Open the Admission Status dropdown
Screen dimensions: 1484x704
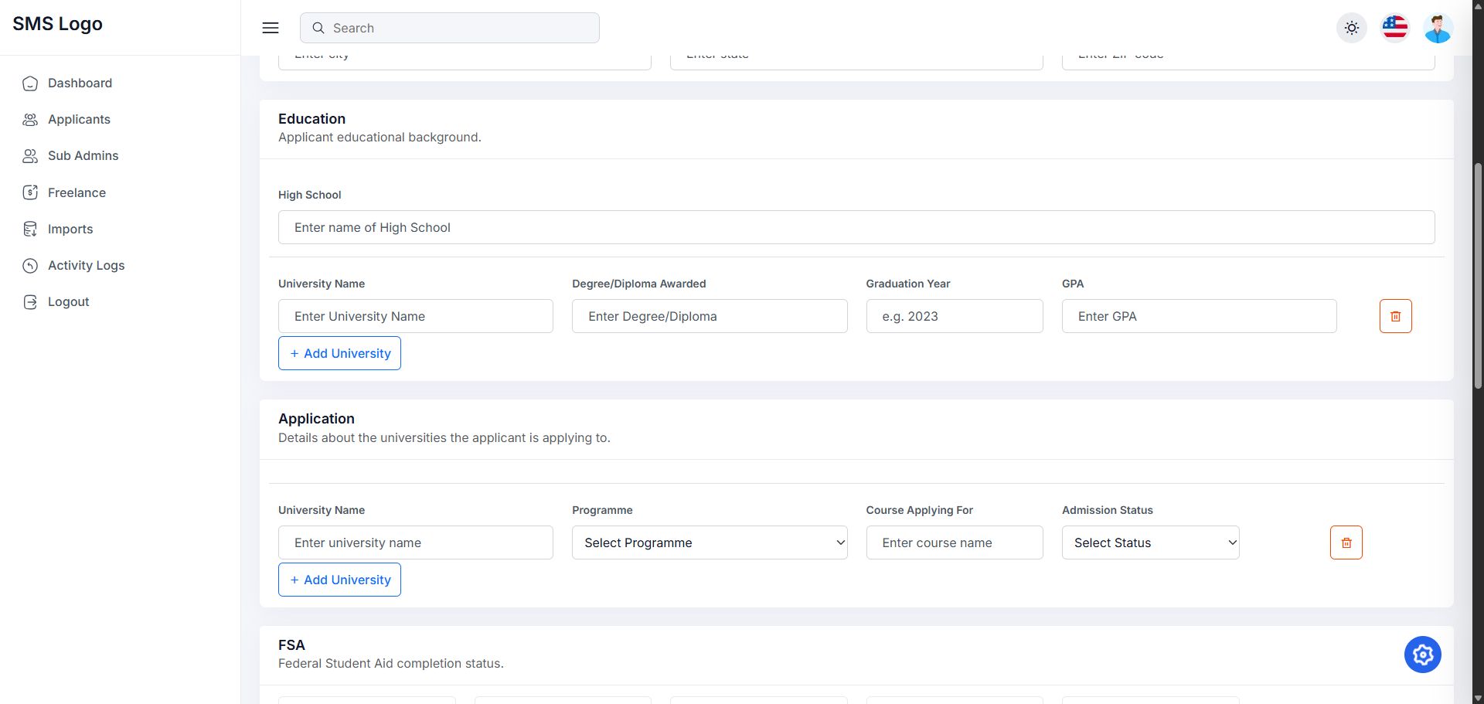1150,542
